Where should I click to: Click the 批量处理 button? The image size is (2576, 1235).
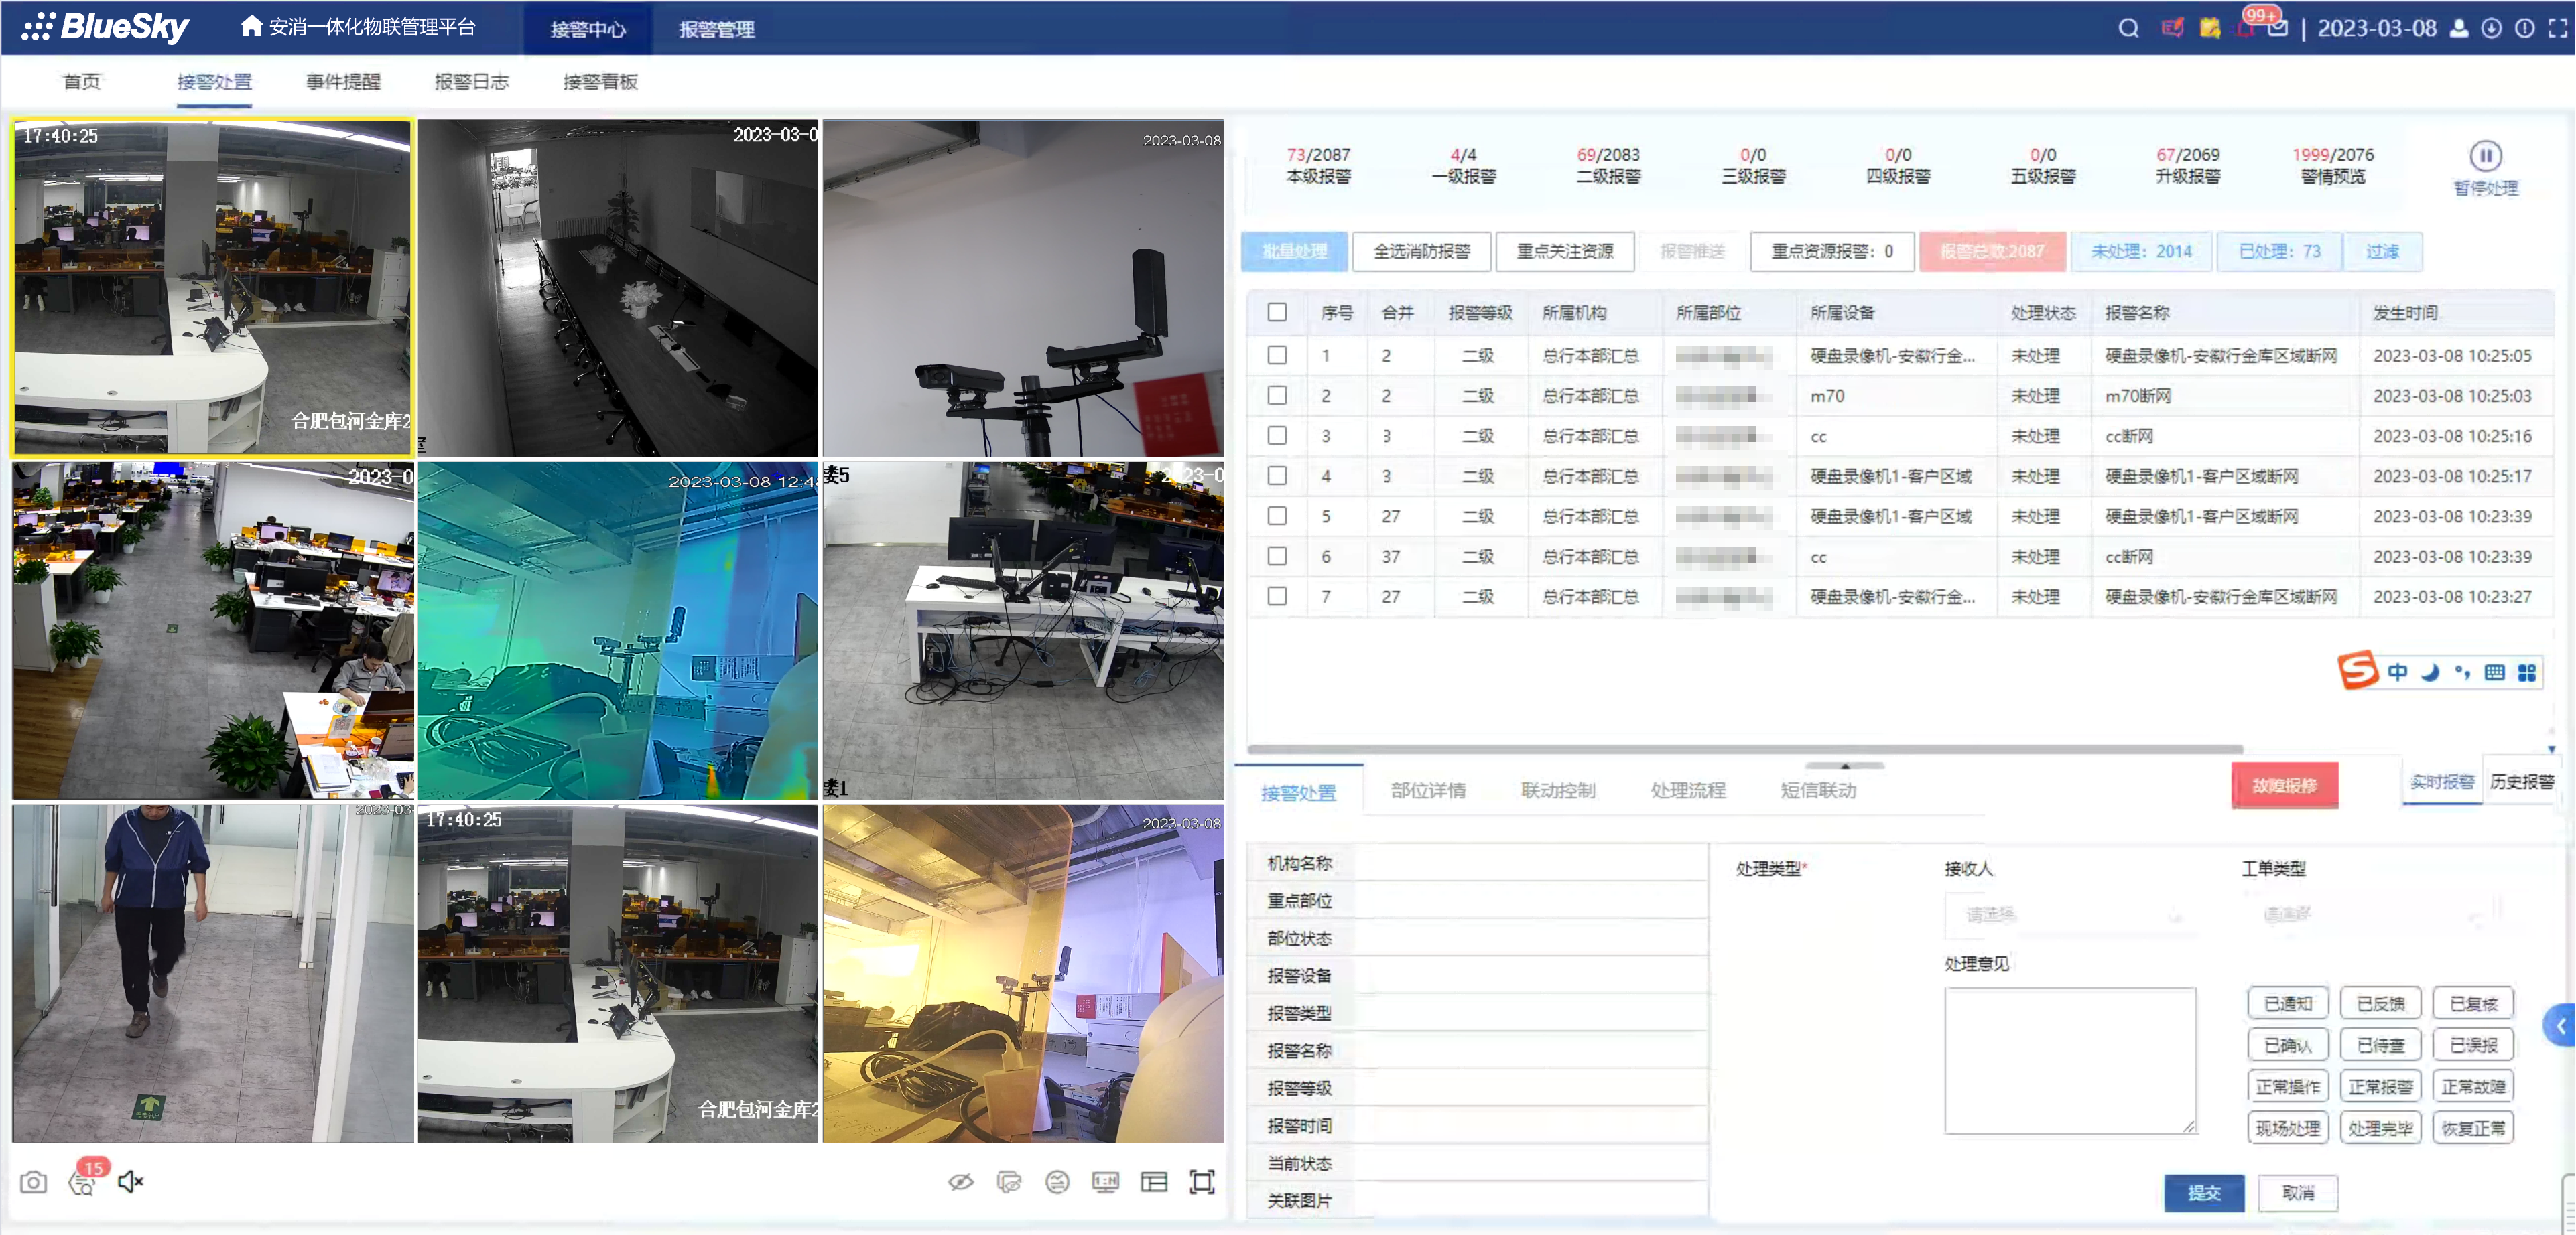pyautogui.click(x=1294, y=250)
